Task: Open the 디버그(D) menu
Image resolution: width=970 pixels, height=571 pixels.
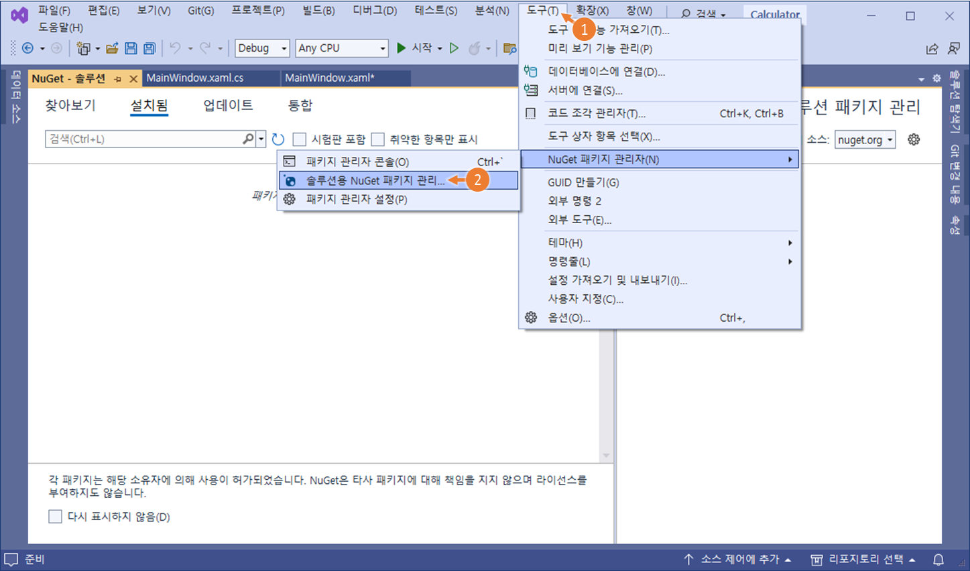Action: (x=375, y=11)
